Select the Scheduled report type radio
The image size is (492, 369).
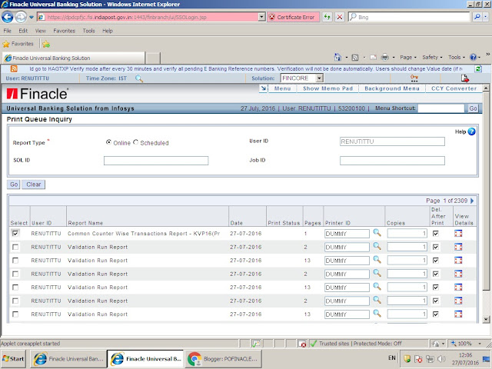(135, 142)
